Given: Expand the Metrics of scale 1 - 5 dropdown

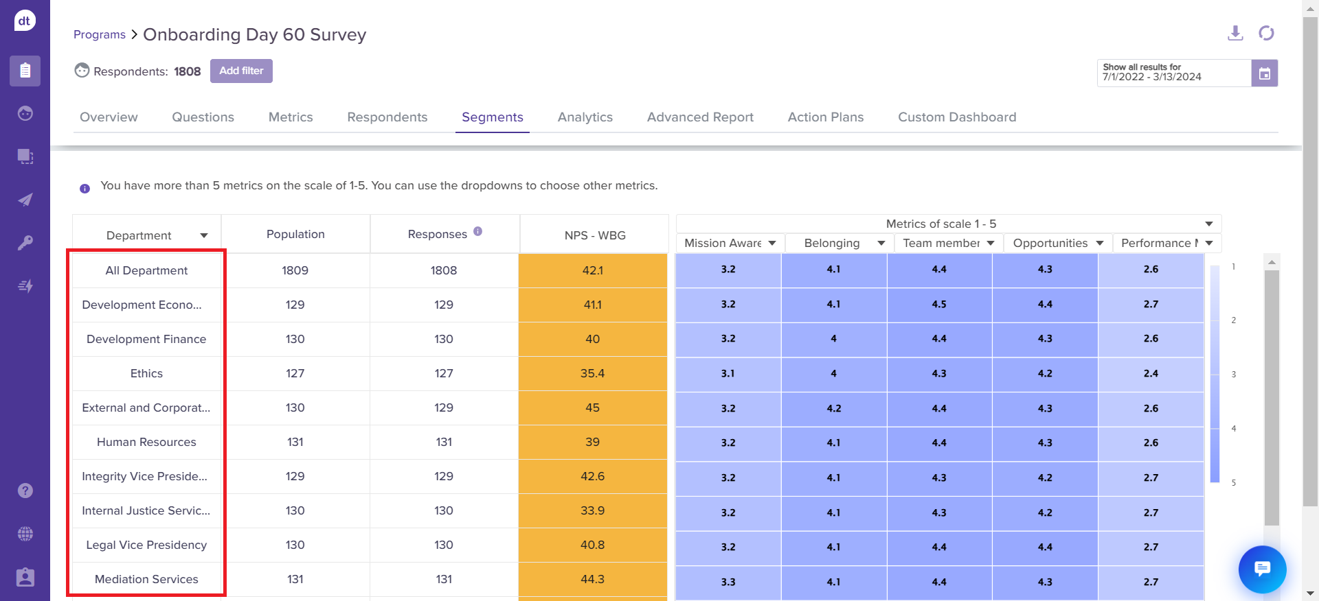Looking at the screenshot, I should pos(1208,224).
